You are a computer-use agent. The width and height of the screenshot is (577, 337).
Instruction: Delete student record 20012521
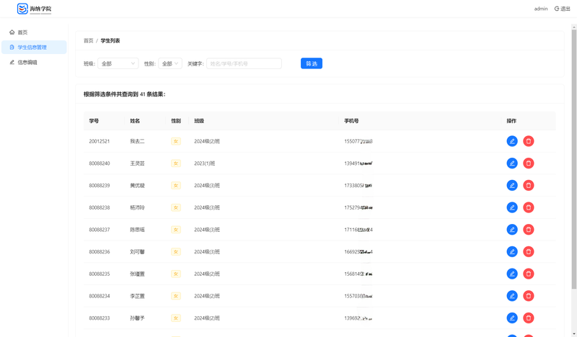[x=529, y=141]
